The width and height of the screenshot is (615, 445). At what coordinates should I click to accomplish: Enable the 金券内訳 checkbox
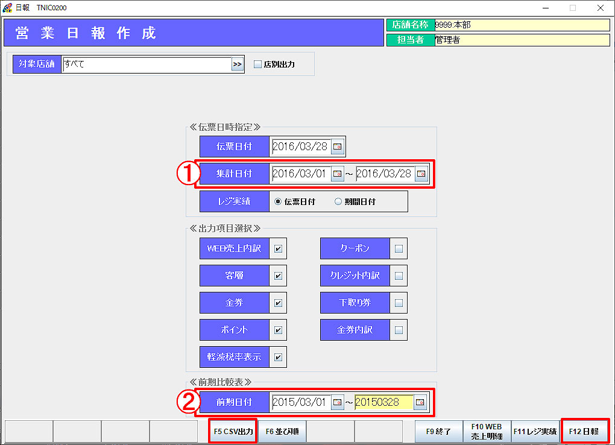(399, 330)
